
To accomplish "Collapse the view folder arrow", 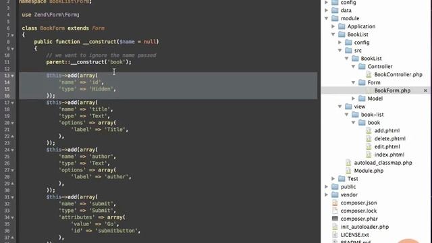I will 340,107.
